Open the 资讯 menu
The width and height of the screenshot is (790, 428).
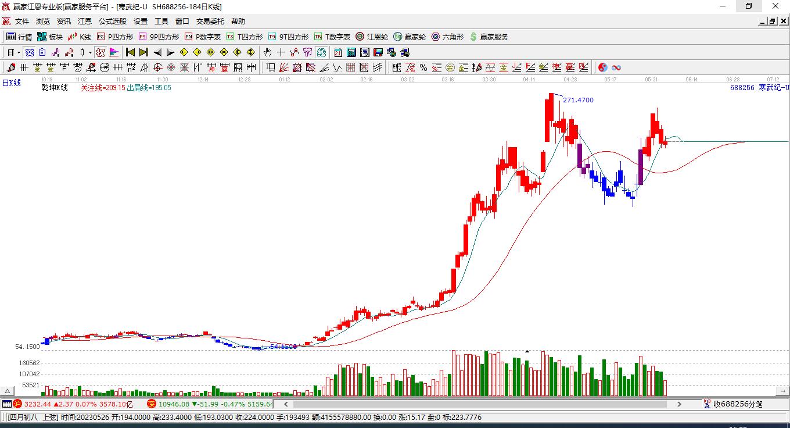tap(64, 22)
